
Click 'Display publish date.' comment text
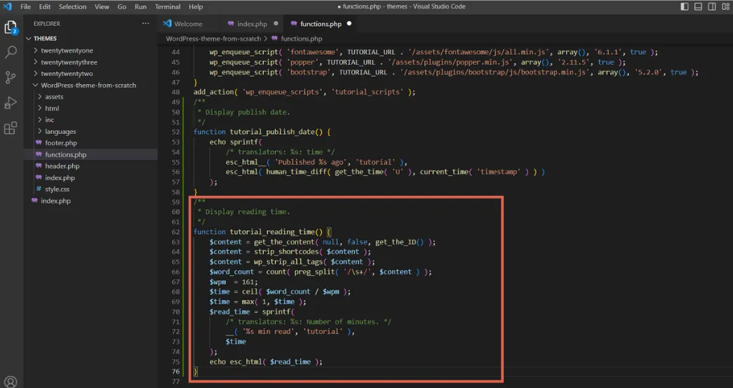coord(248,112)
